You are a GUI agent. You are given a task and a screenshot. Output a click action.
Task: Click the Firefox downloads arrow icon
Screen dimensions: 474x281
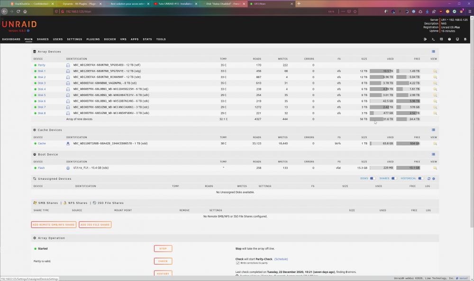(427, 11)
